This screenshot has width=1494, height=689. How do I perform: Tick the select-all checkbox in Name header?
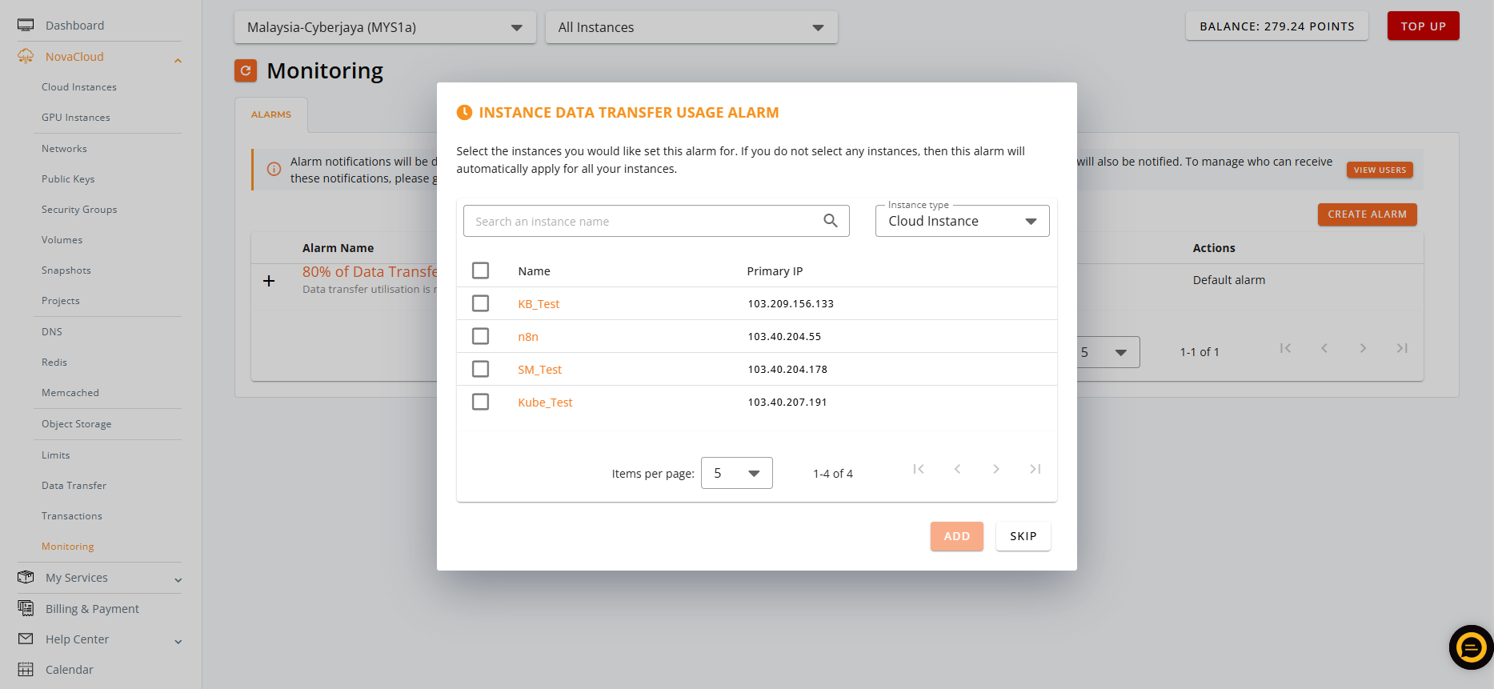480,270
